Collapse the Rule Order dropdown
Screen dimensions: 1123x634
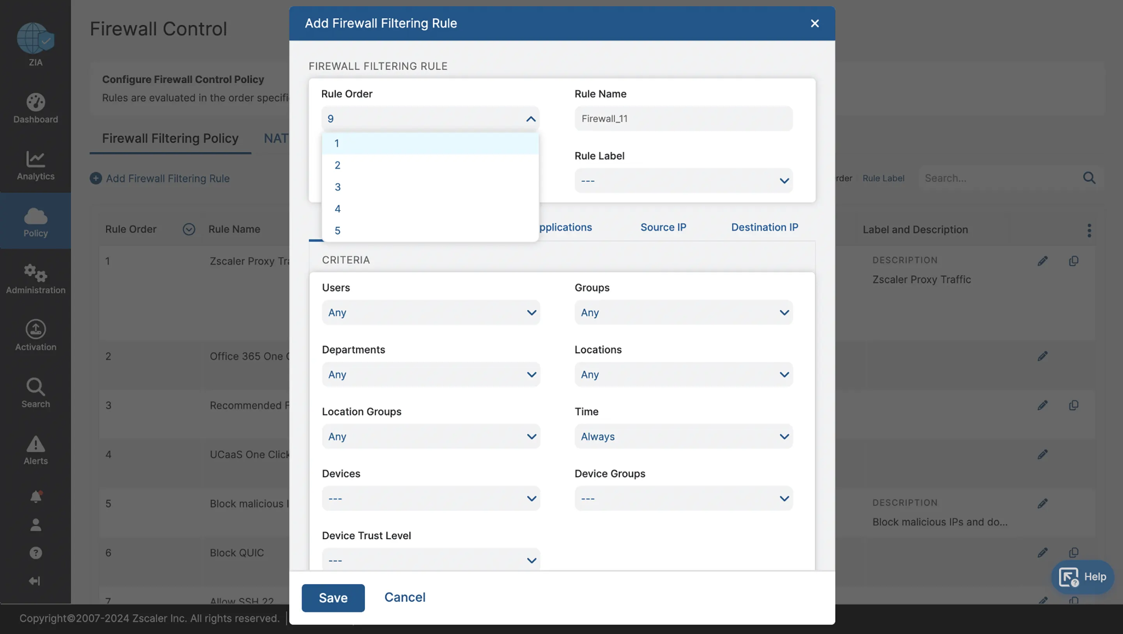[531, 119]
